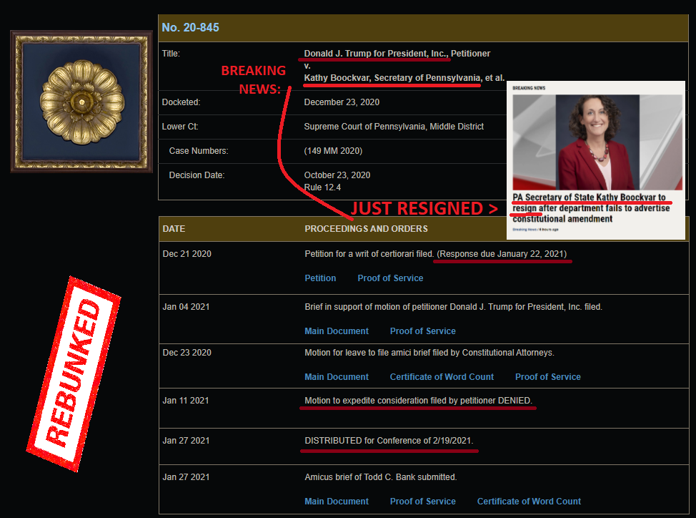Click the motion to expedite DENIED entry
The image size is (696, 518).
418,401
